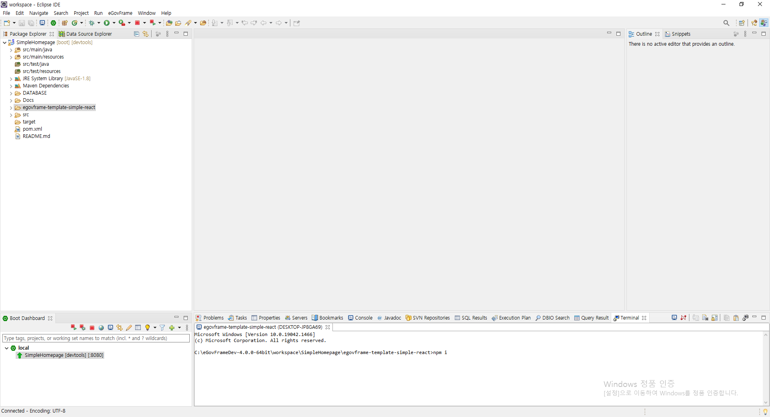This screenshot has width=770, height=417.
Task: Expand egovframe-template-simple-react folder
Action: (x=11, y=108)
